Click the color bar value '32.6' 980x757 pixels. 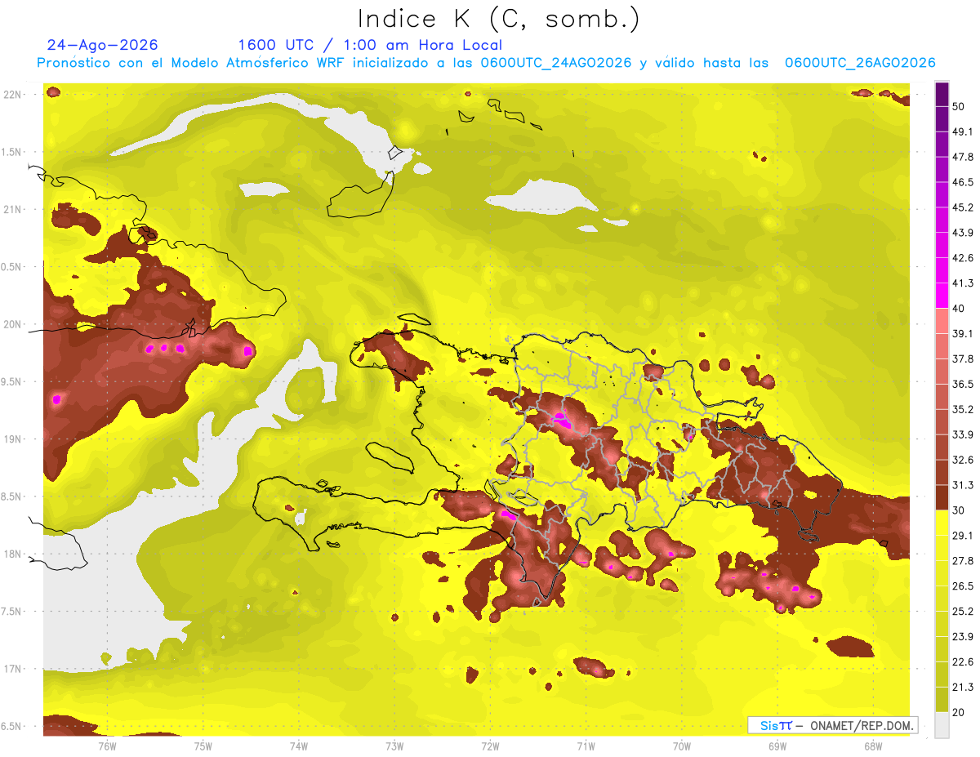tap(963, 461)
